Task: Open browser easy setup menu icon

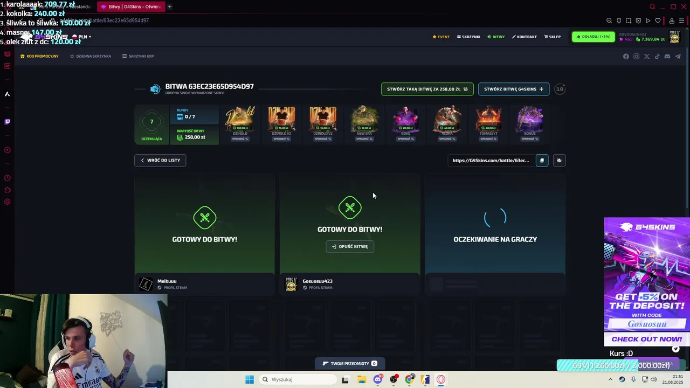Action: click(x=681, y=20)
